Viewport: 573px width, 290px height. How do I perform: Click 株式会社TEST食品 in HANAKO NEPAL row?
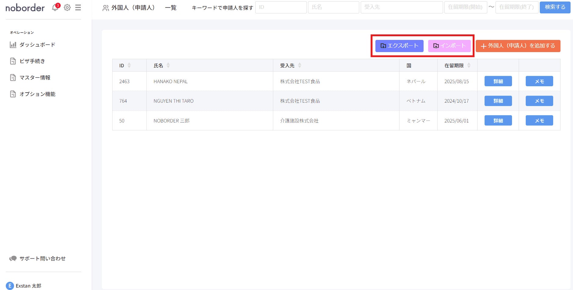click(300, 81)
